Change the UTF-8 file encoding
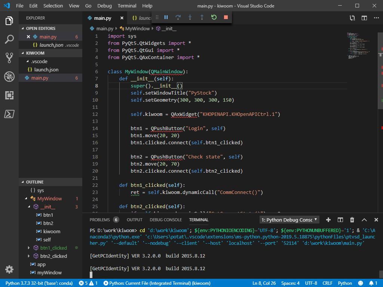 (x=311, y=283)
